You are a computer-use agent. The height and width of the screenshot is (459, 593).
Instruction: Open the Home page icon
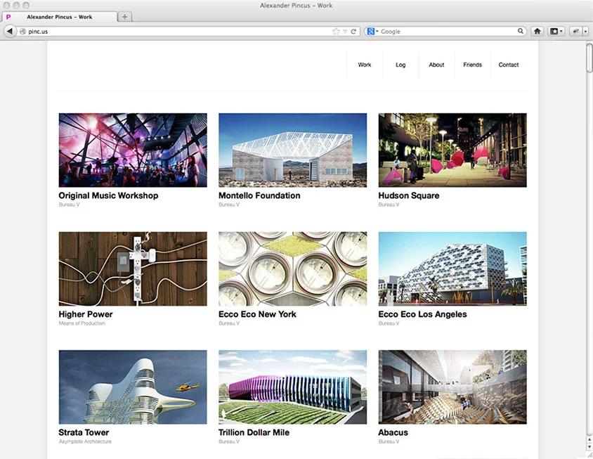click(537, 32)
